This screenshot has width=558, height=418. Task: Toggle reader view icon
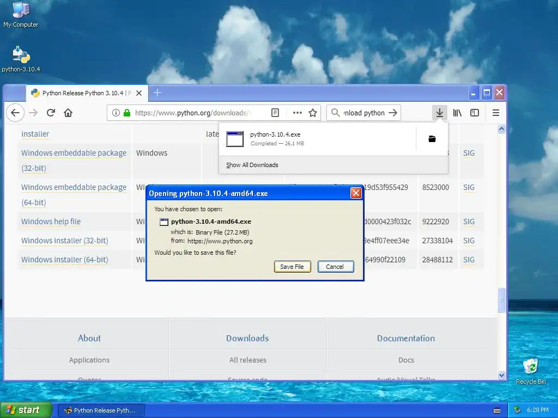(x=275, y=113)
